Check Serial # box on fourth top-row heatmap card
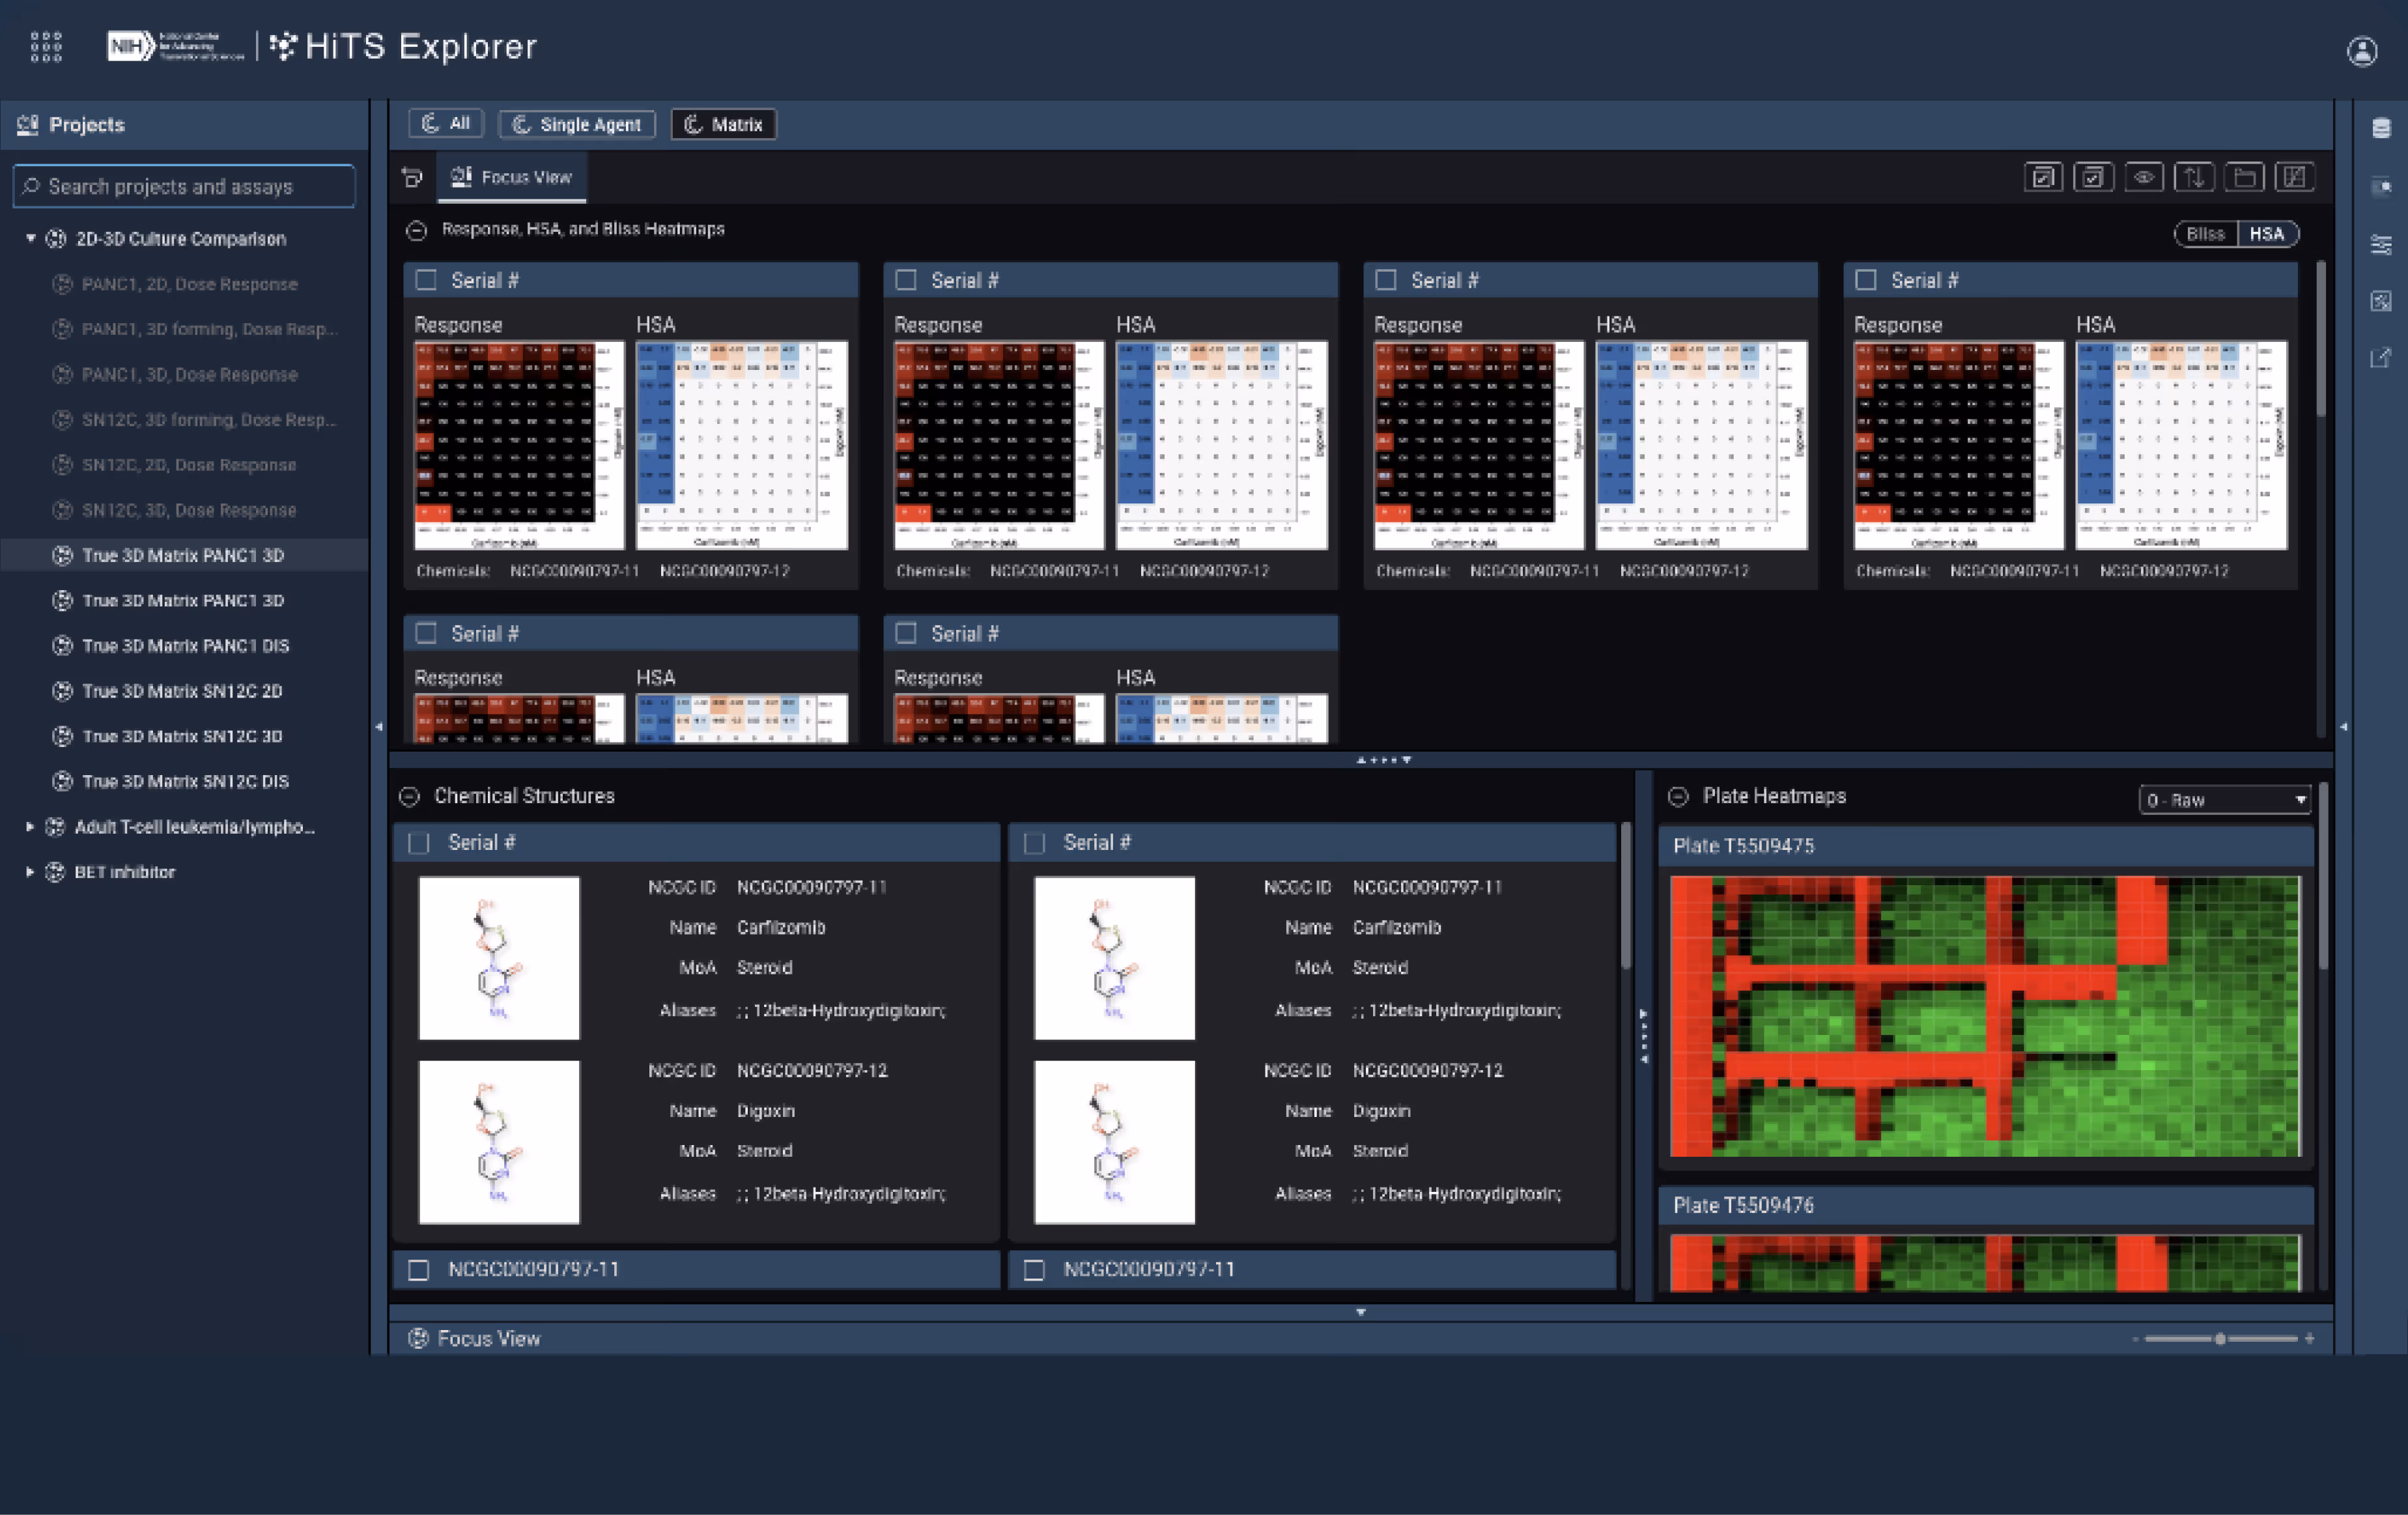This screenshot has height=1515, width=2408. pos(1866,280)
